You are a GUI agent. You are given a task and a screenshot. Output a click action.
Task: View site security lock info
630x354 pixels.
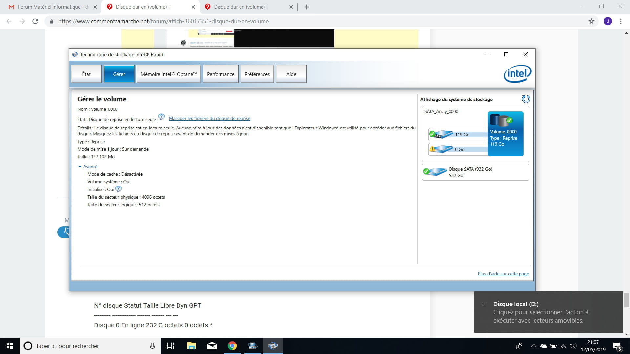tap(52, 21)
